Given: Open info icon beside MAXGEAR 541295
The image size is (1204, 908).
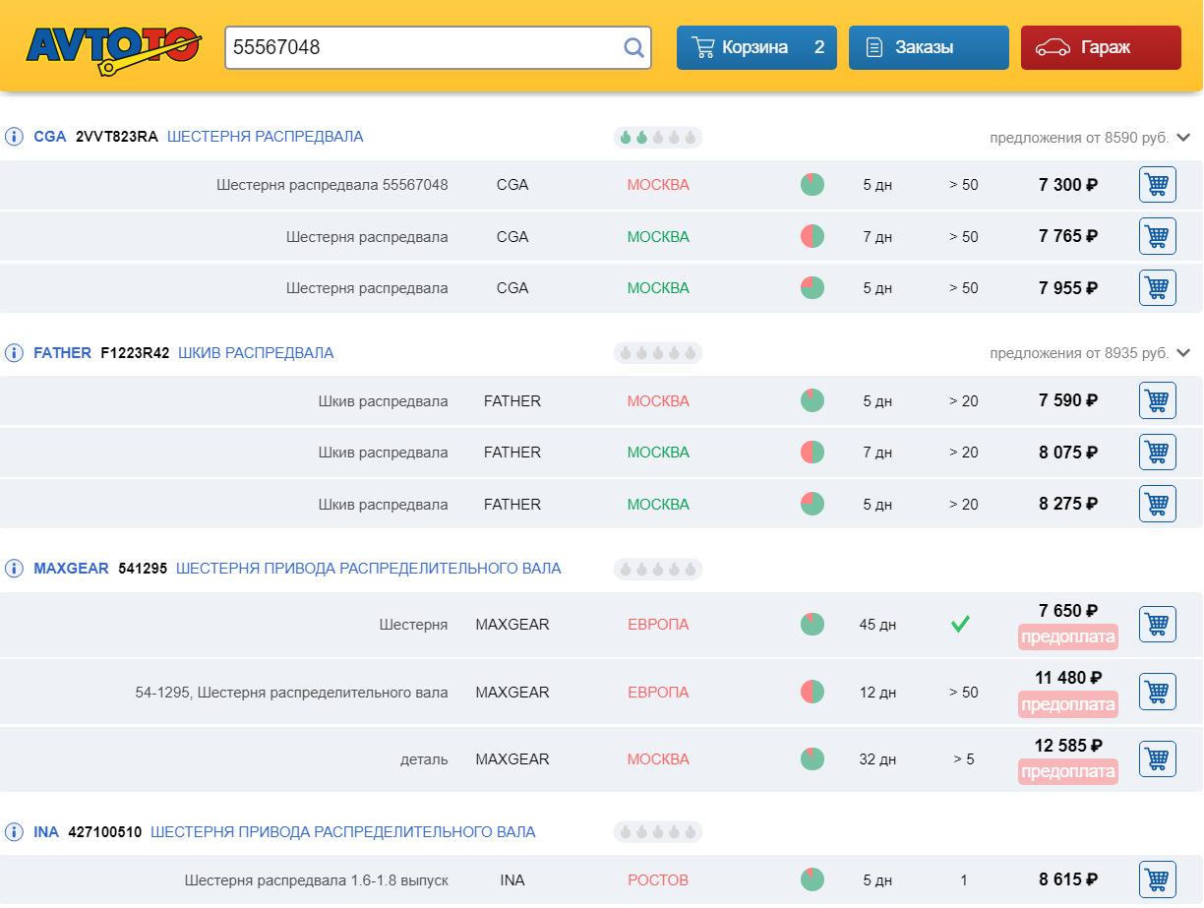Looking at the screenshot, I should point(14,569).
